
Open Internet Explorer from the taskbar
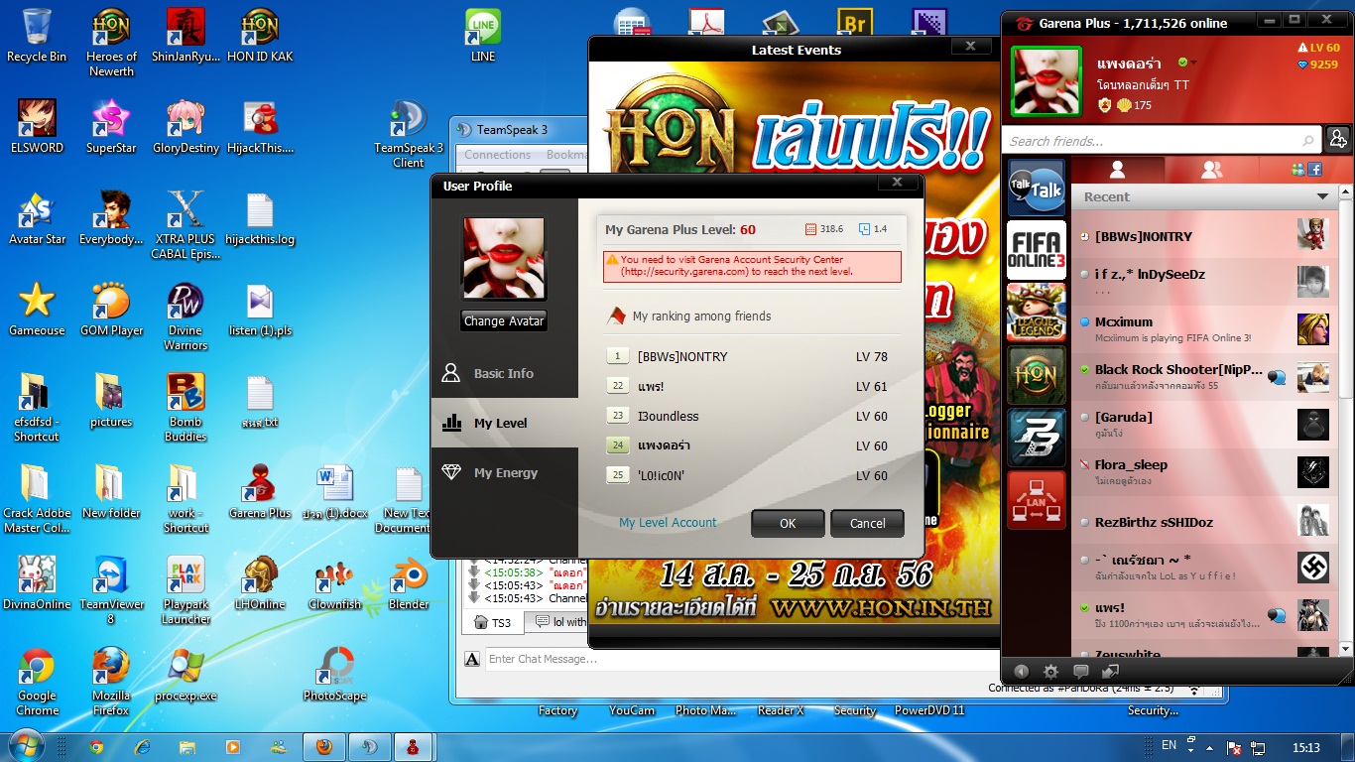click(x=142, y=747)
